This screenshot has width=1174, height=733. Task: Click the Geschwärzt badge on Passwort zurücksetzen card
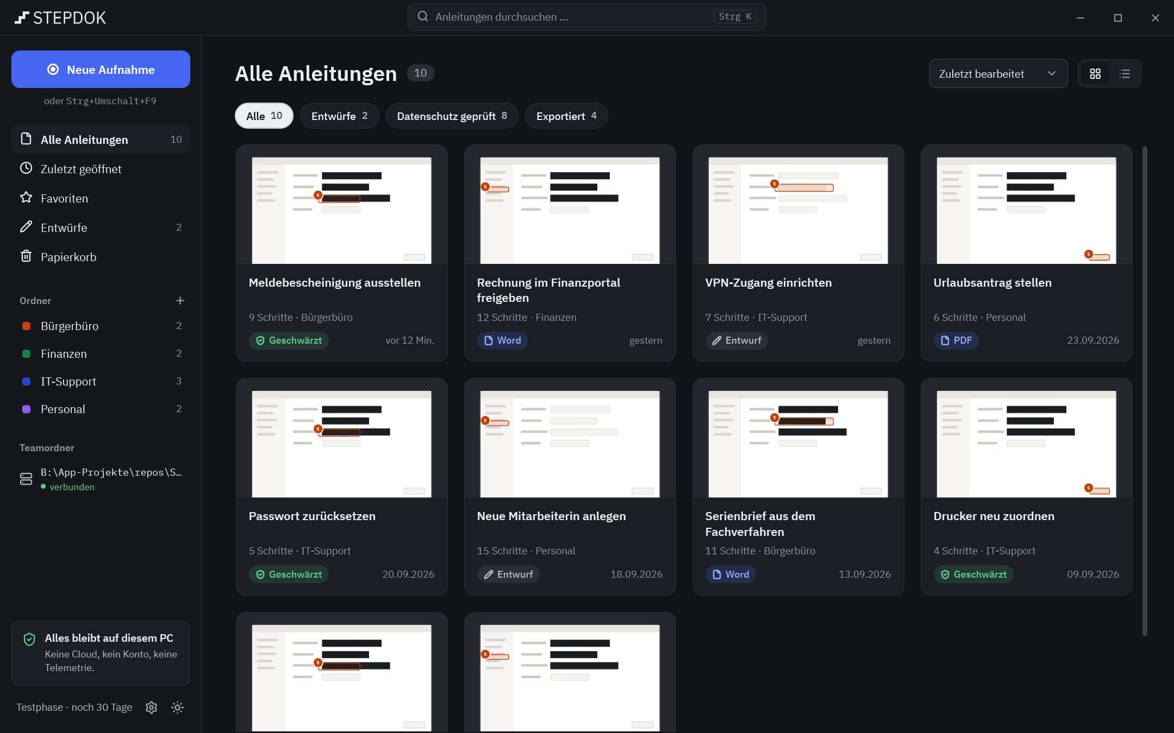[289, 574]
